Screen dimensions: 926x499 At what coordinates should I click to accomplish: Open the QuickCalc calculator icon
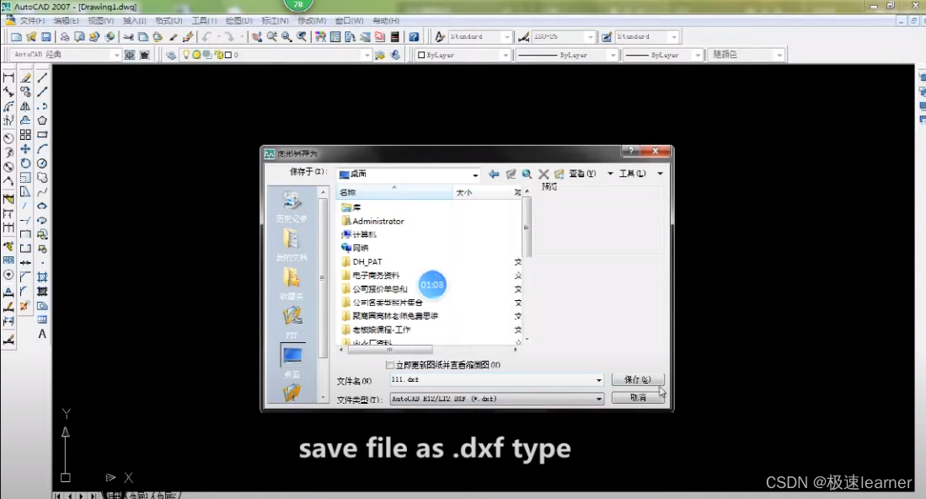[394, 36]
